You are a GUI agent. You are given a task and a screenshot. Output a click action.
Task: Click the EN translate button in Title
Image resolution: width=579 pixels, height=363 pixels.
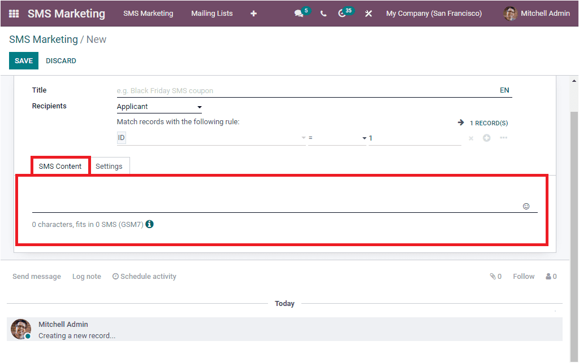(504, 90)
